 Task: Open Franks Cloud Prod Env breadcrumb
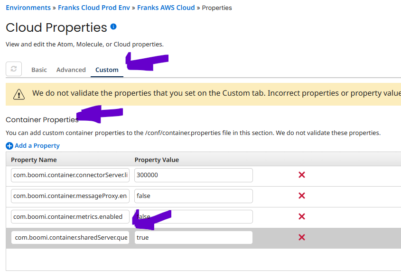click(94, 8)
